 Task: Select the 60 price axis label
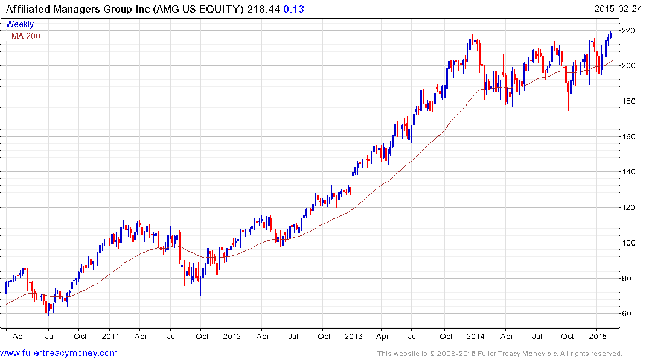pos(629,314)
